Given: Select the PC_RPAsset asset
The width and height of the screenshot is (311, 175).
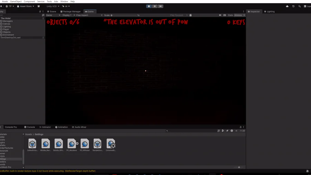Looking at the screenshot, I should tap(85, 145).
